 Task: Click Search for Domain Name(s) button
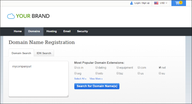point(97,86)
